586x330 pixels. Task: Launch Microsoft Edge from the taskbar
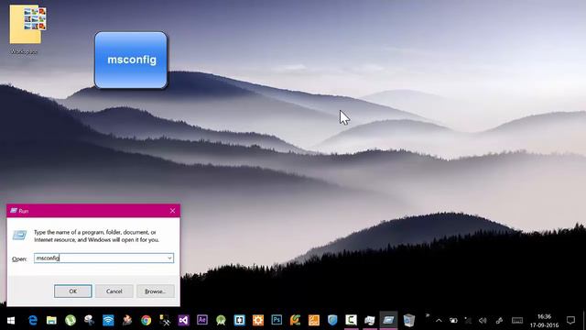point(33,320)
